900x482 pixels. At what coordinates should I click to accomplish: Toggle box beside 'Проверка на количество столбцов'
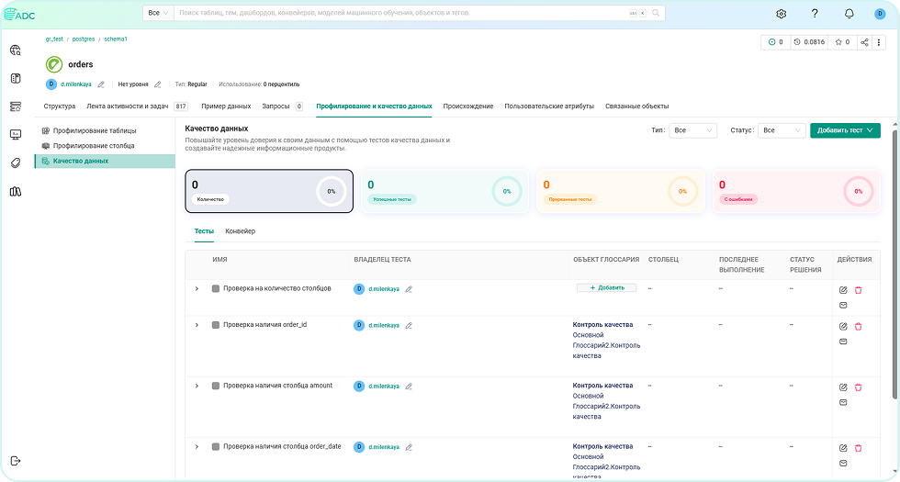216,289
